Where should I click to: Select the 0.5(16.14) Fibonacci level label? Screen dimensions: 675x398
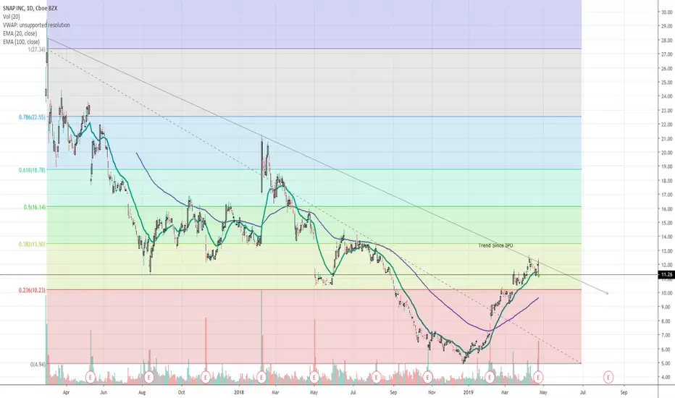click(x=35, y=207)
